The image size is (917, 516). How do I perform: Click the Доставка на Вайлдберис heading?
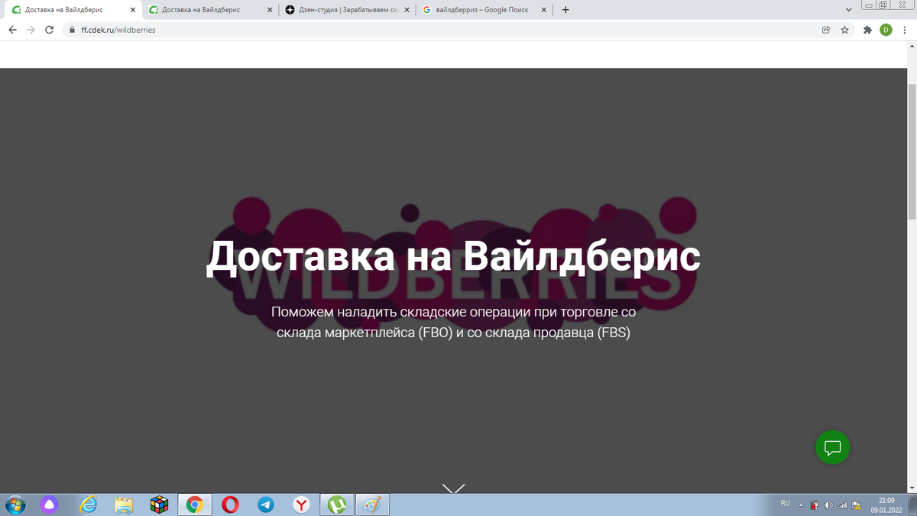click(453, 255)
